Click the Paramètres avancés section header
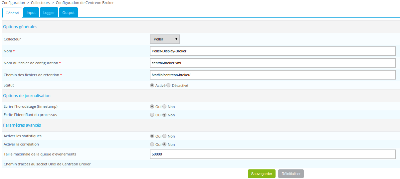The width and height of the screenshot is (400, 179). pos(22,125)
